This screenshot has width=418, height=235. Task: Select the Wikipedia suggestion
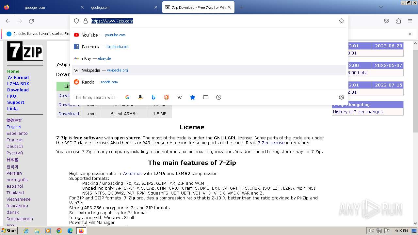[209, 70]
